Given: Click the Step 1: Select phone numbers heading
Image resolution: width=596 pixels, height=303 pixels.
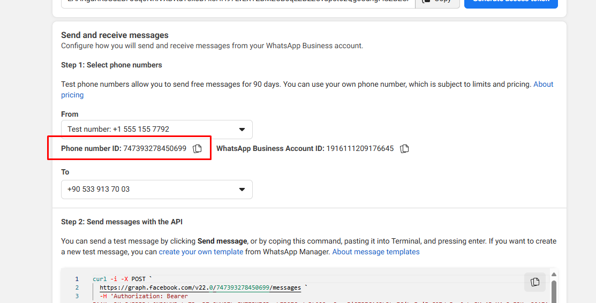Looking at the screenshot, I should [111, 65].
